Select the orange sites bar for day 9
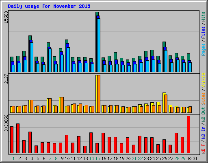The image size is (208, 163). click(62, 105)
